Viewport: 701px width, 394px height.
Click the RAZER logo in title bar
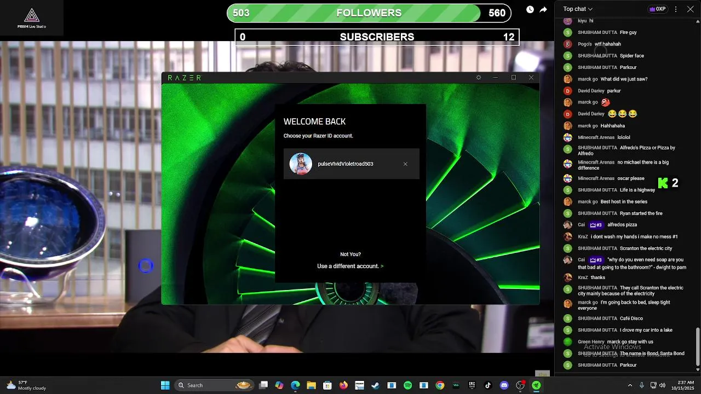point(185,78)
